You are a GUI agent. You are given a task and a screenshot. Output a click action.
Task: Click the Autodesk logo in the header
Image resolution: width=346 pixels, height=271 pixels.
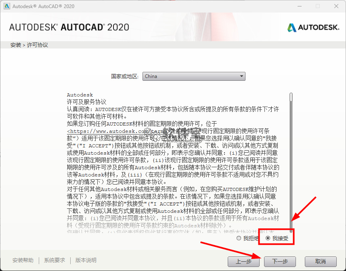pyautogui.click(x=313, y=27)
